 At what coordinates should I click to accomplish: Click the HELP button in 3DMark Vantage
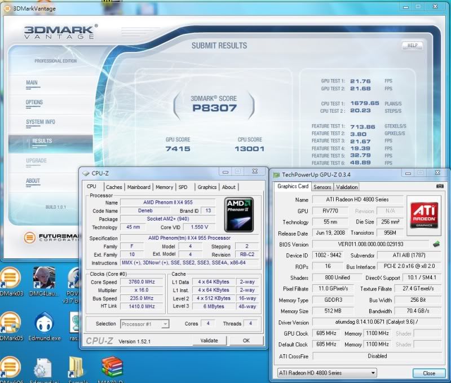pos(412,45)
